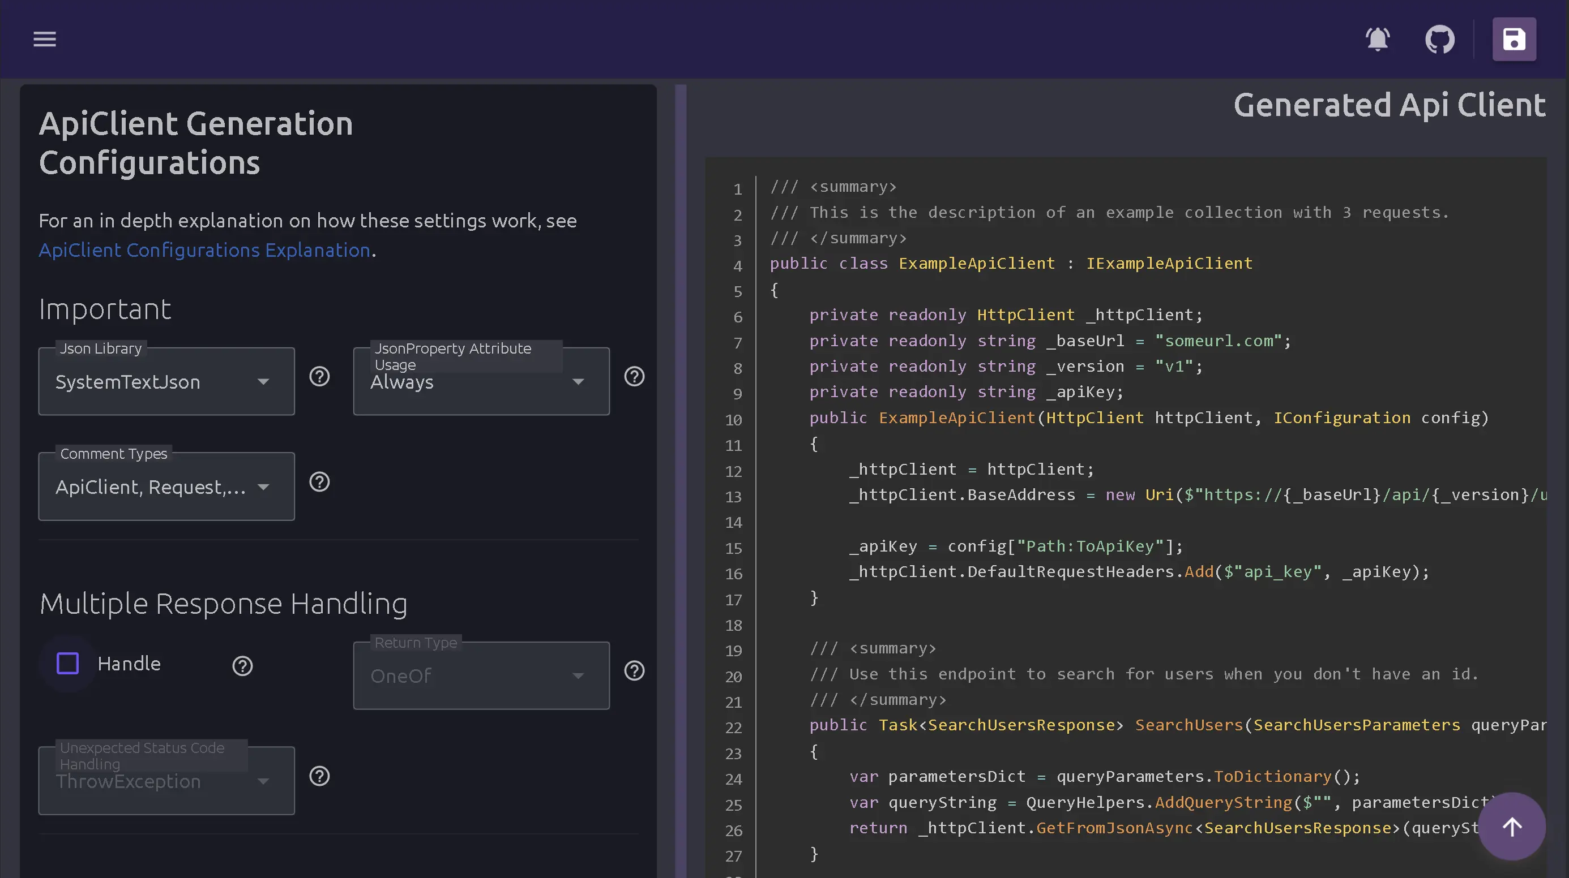The image size is (1569, 878).
Task: Open the Json Library dropdown
Action: point(263,381)
